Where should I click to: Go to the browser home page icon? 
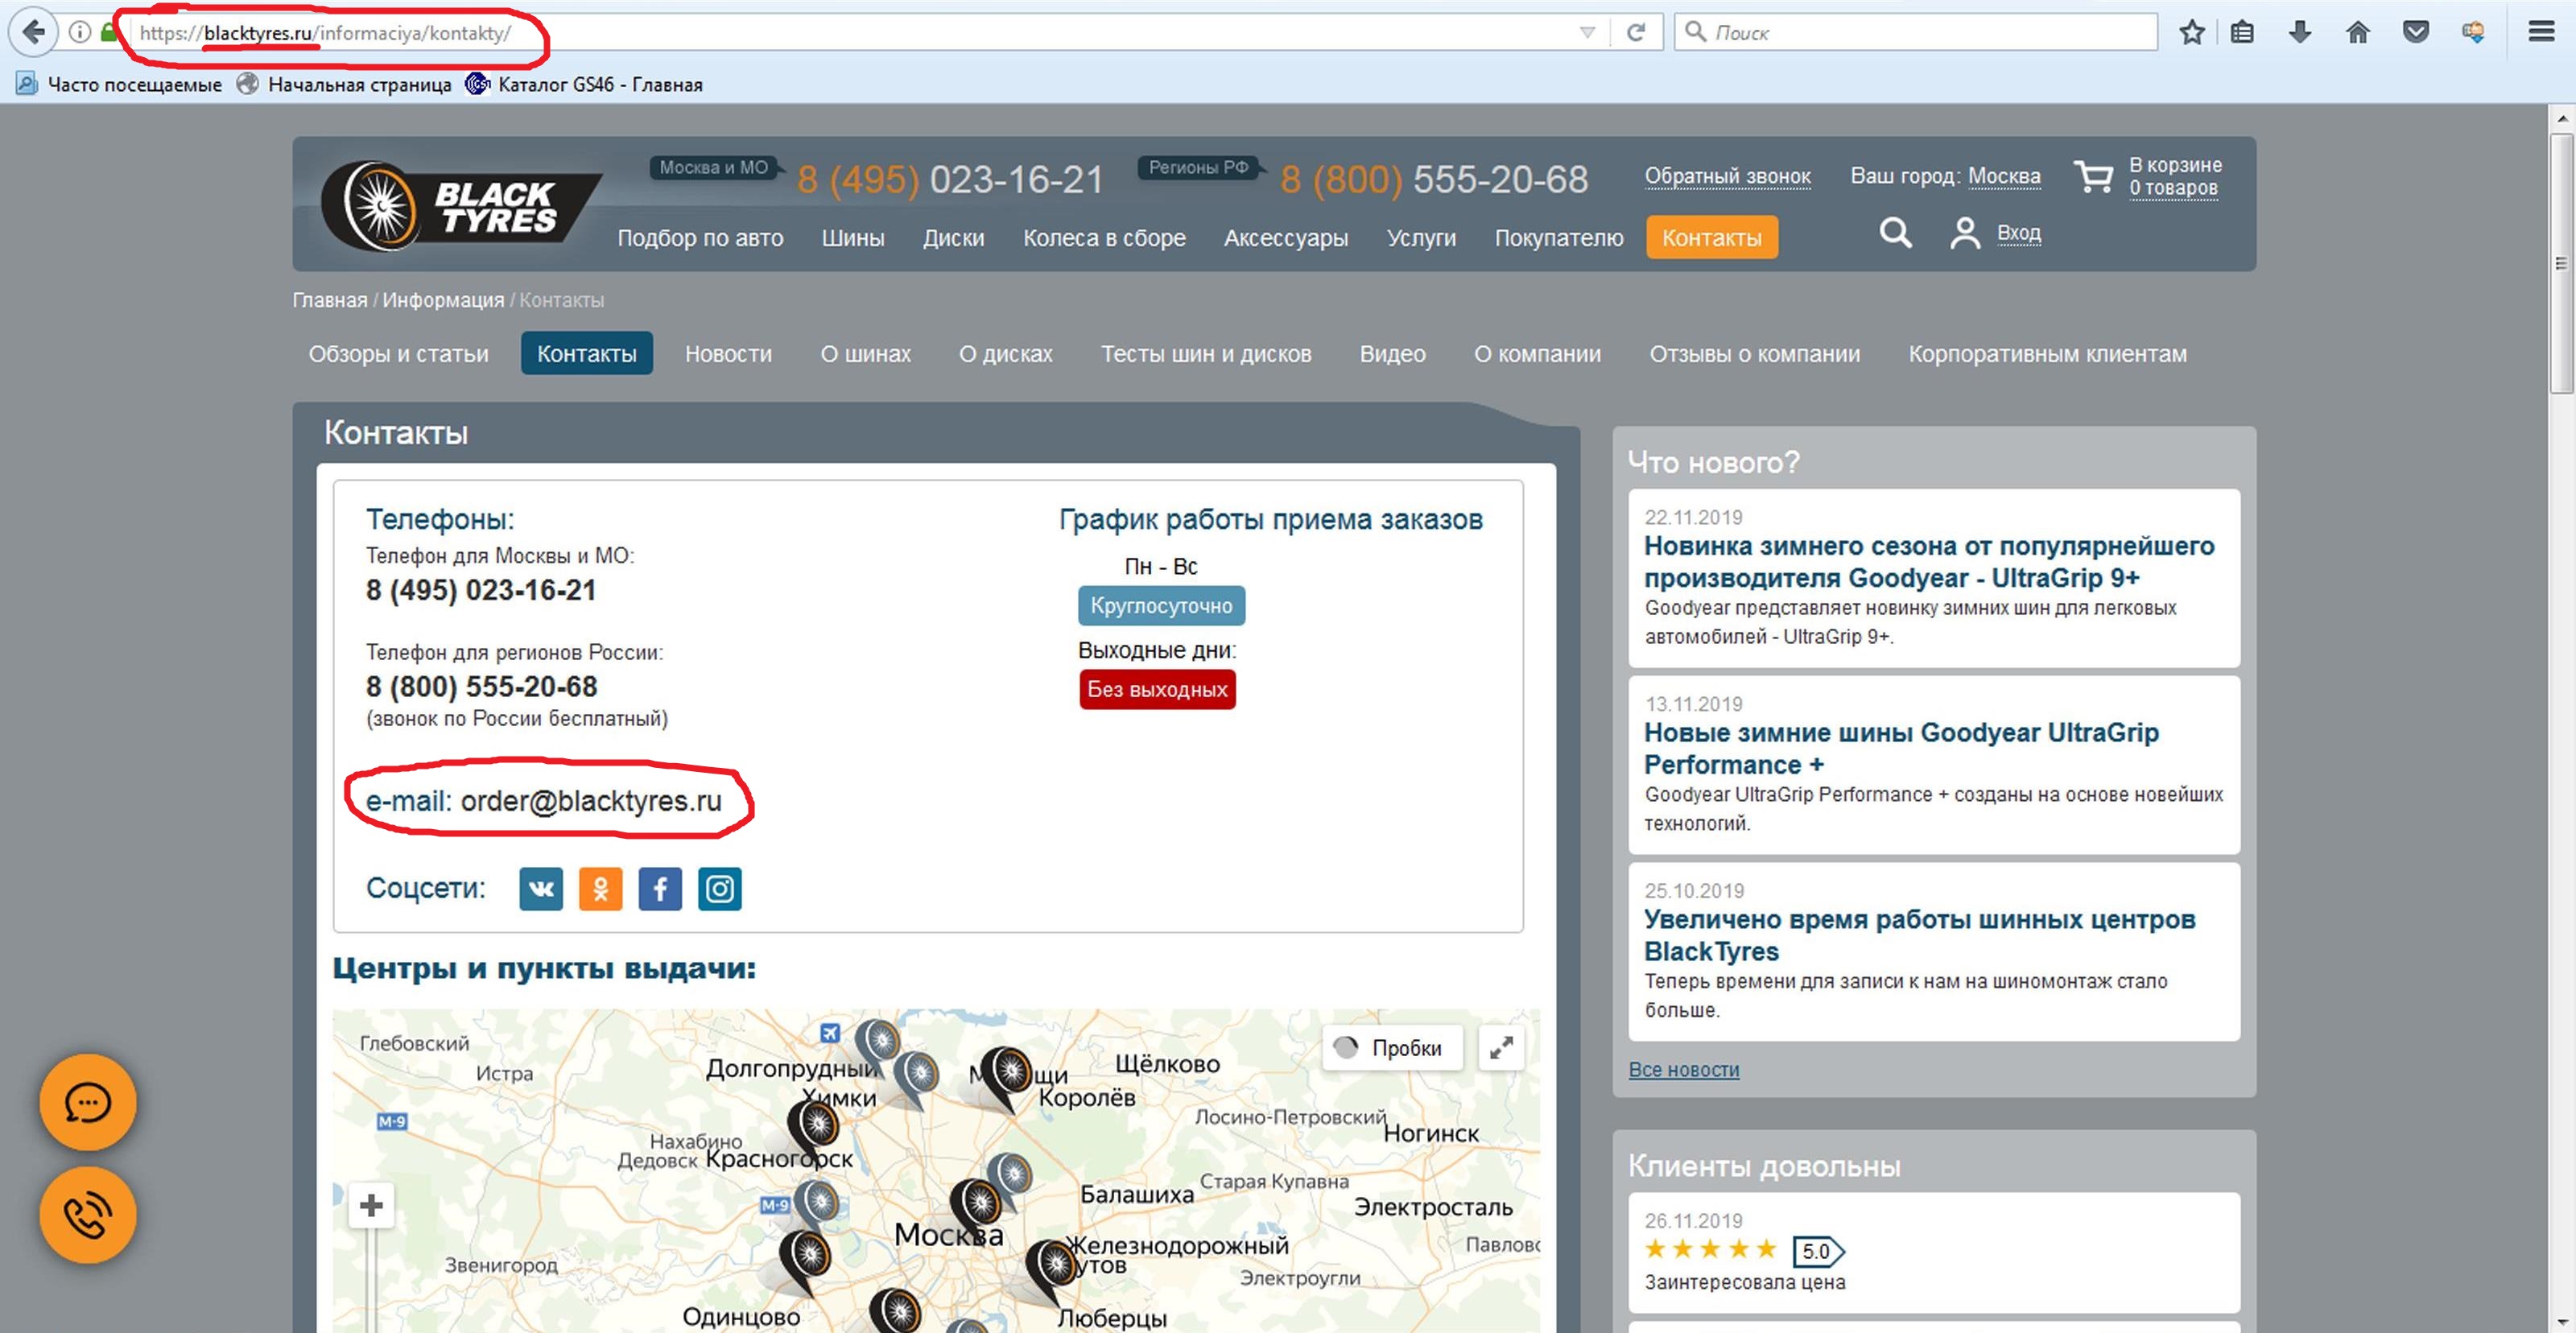click(2358, 32)
